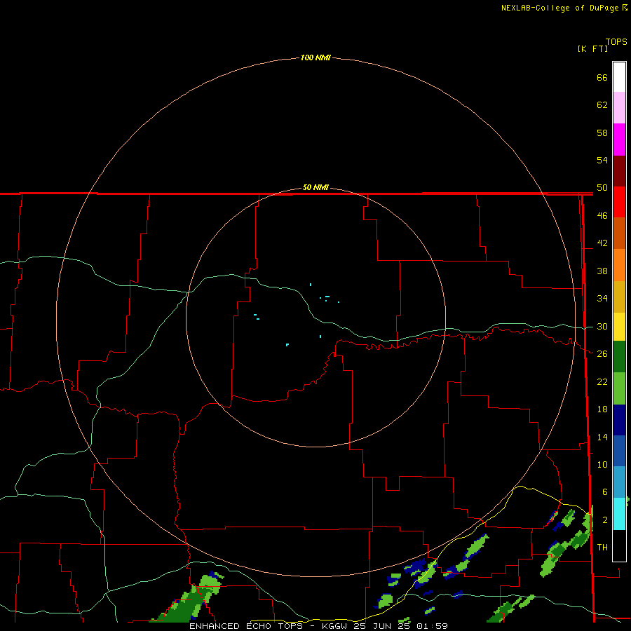The width and height of the screenshot is (631, 631).
Task: Click the dark green legend segment
Action: 619,357
